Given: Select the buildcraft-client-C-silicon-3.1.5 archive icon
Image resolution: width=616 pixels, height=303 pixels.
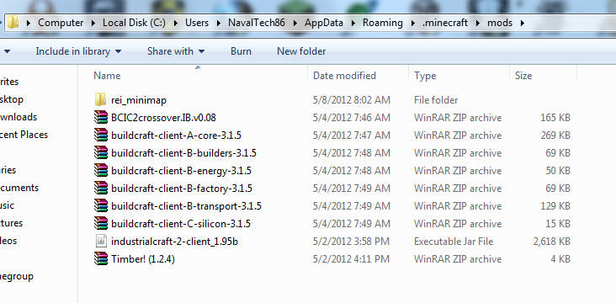Looking at the screenshot, I should click(101, 224).
